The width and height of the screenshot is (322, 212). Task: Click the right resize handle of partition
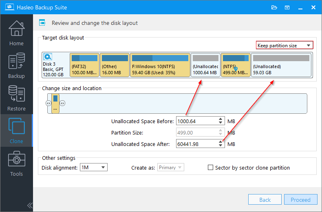point(62,103)
